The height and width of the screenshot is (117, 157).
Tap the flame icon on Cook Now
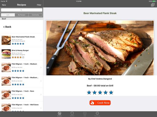(x=92, y=103)
